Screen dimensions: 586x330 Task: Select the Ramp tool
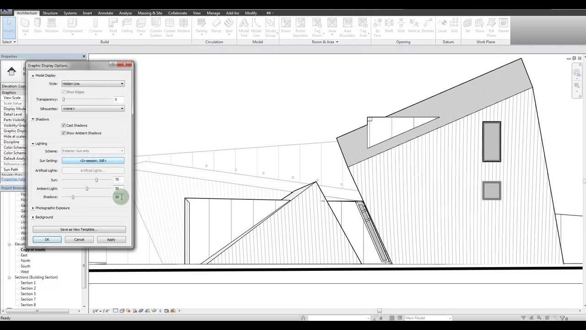tap(216, 26)
